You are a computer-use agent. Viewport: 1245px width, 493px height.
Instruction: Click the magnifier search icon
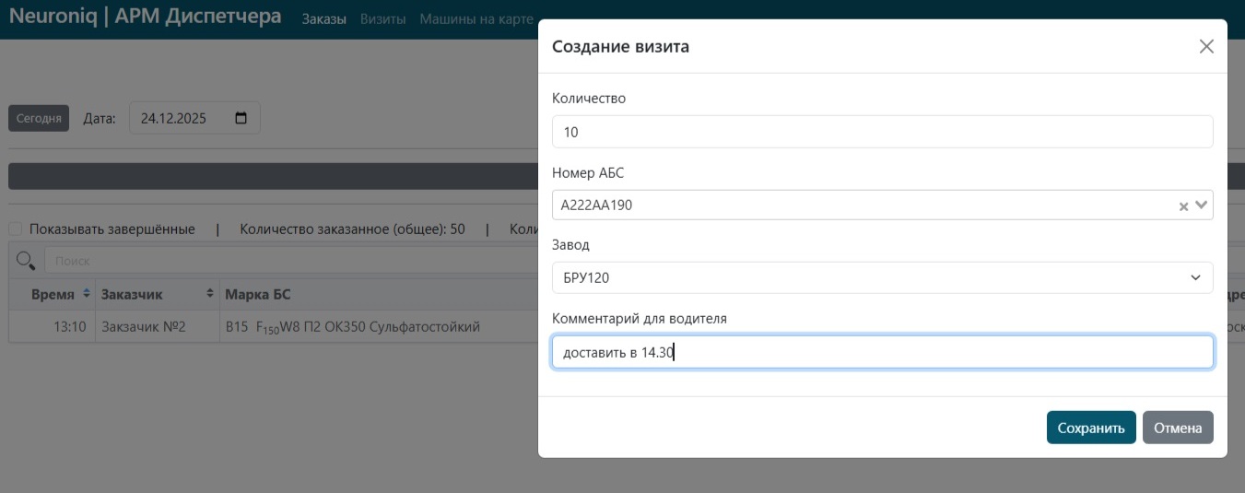pyautogui.click(x=26, y=261)
